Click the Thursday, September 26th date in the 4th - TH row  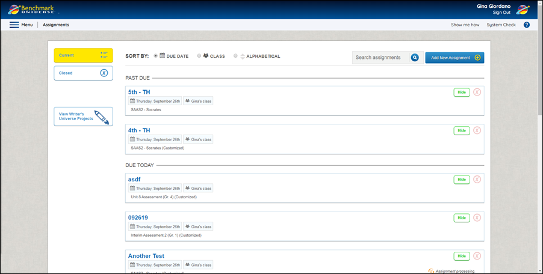[x=155, y=139]
